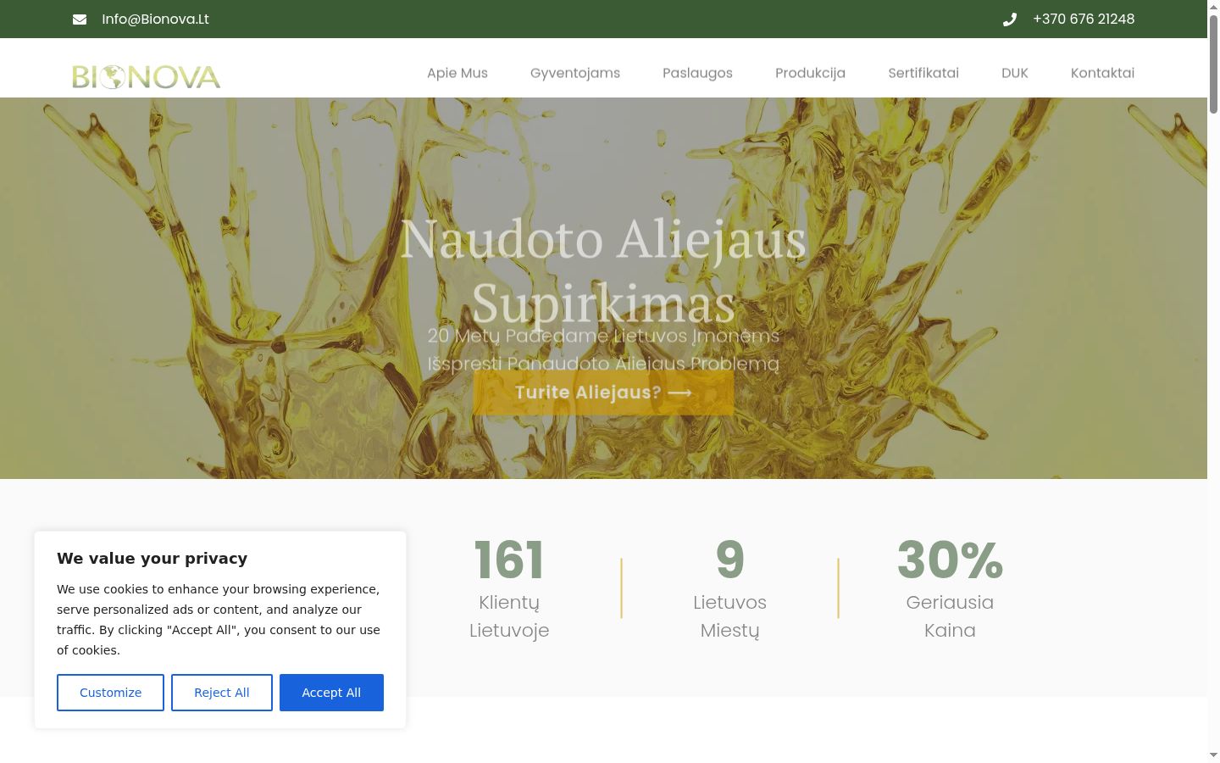
Task: Customize cookie preferences
Action: click(x=110, y=693)
